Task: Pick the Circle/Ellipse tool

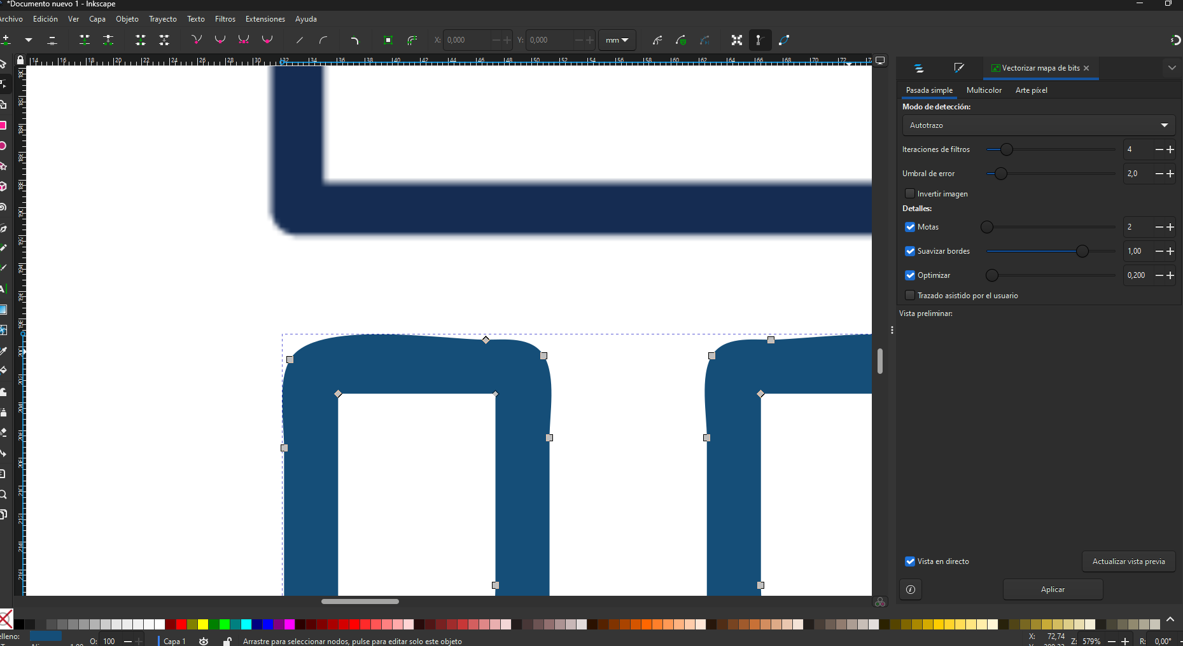Action: click(x=3, y=146)
